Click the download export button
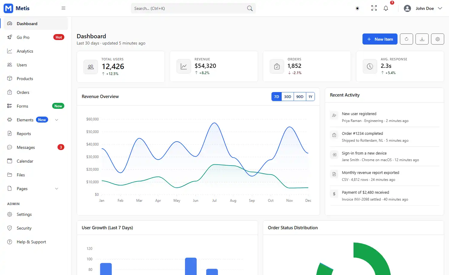Screen dimensions: 449x275 tap(422, 39)
